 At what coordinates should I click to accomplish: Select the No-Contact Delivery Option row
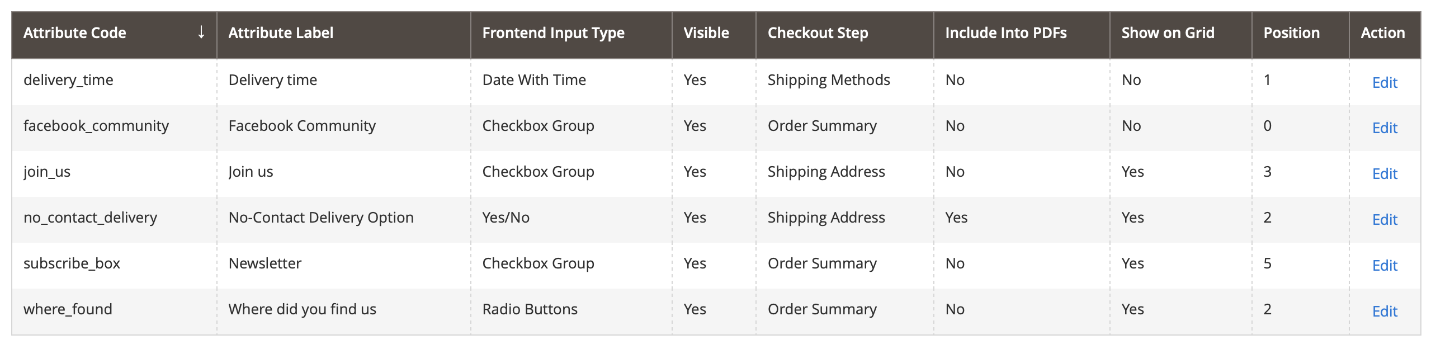(716, 219)
